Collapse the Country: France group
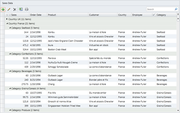The width and height of the screenshot is (180, 113). pos(7,23)
